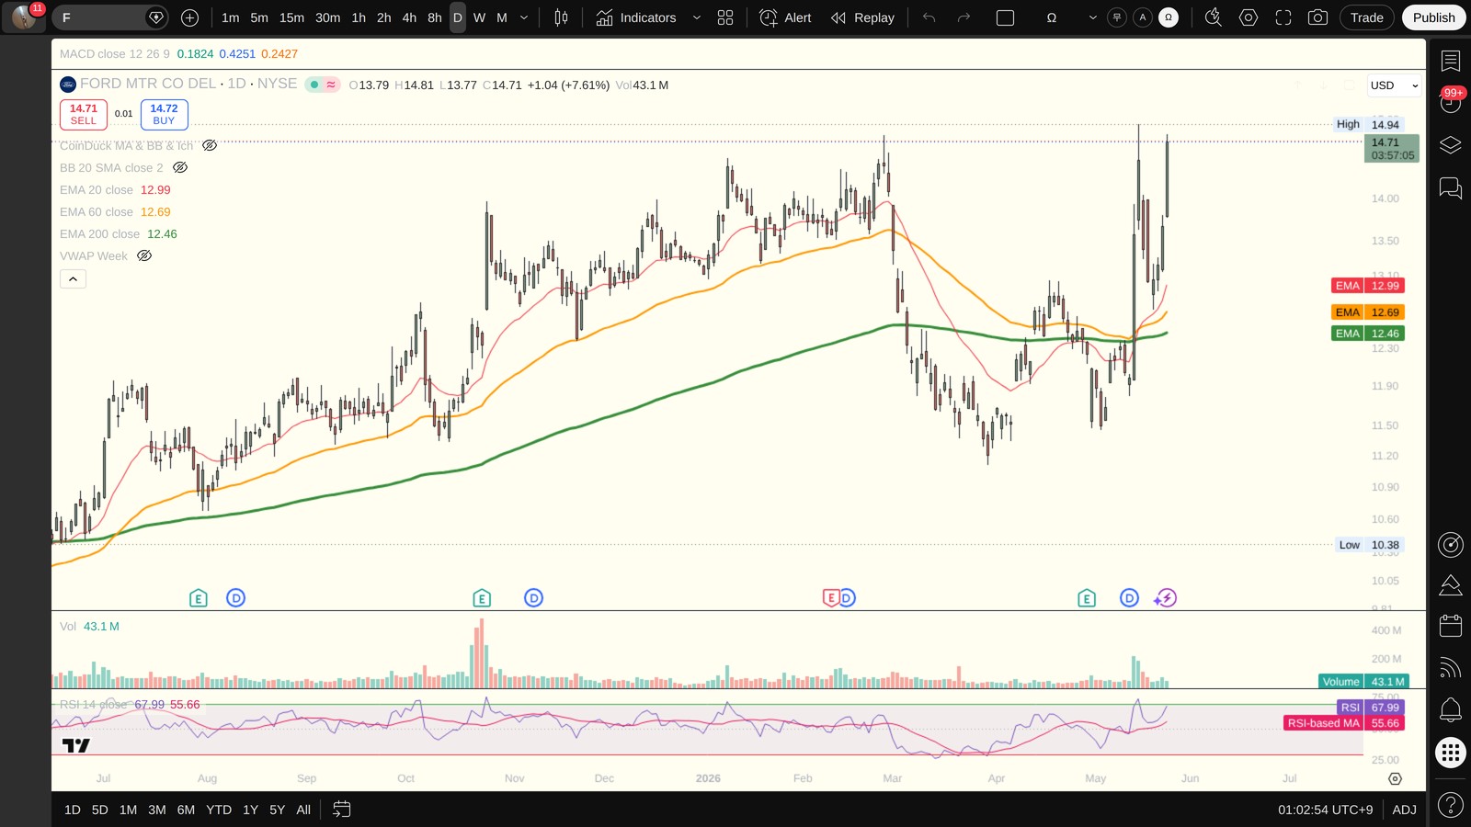Click the 14.72 BUY button

(164, 114)
